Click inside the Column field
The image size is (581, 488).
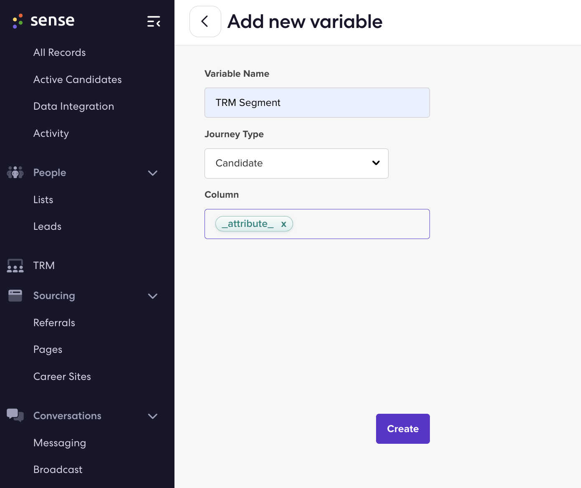[x=361, y=224]
